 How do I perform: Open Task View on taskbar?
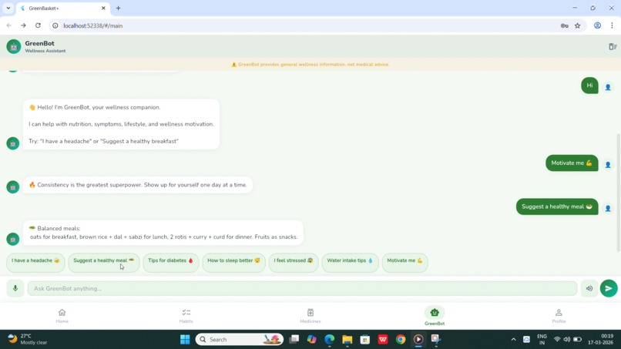[294, 340]
